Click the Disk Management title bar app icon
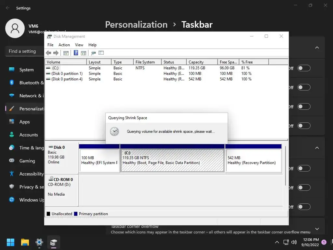 tap(49, 36)
